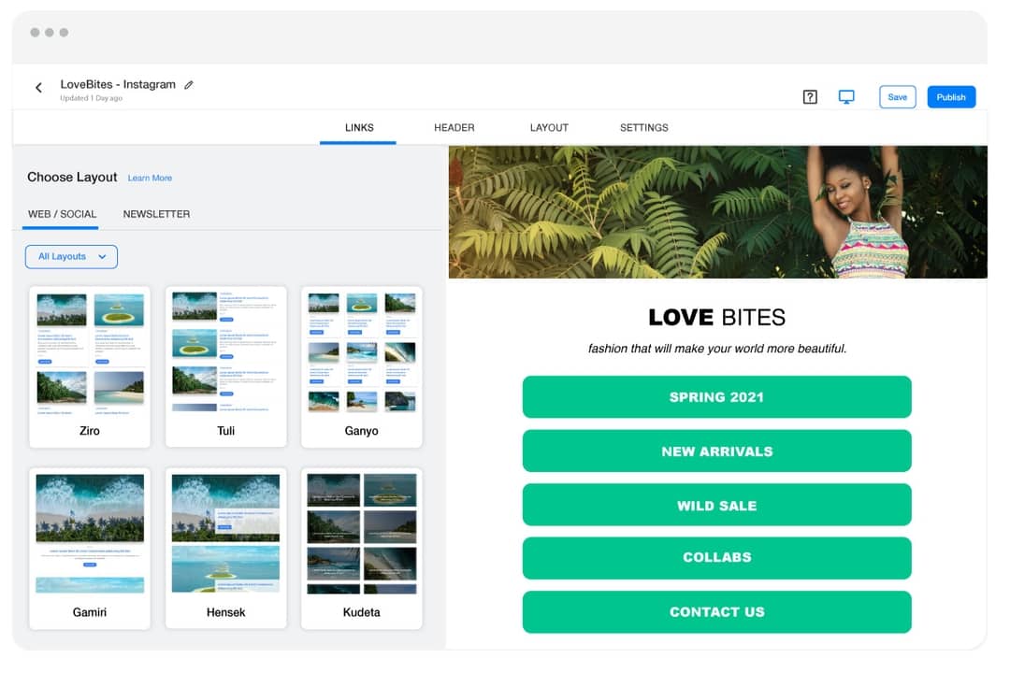Open the All Layouts dropdown
1010x673 pixels.
[71, 256]
